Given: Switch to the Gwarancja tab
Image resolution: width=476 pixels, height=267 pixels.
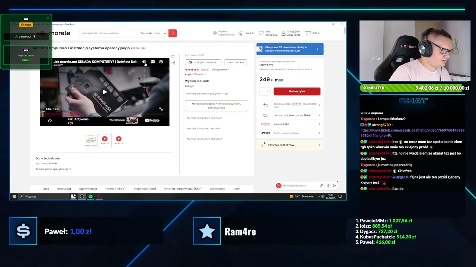Looking at the screenshot, I should click(218, 189).
